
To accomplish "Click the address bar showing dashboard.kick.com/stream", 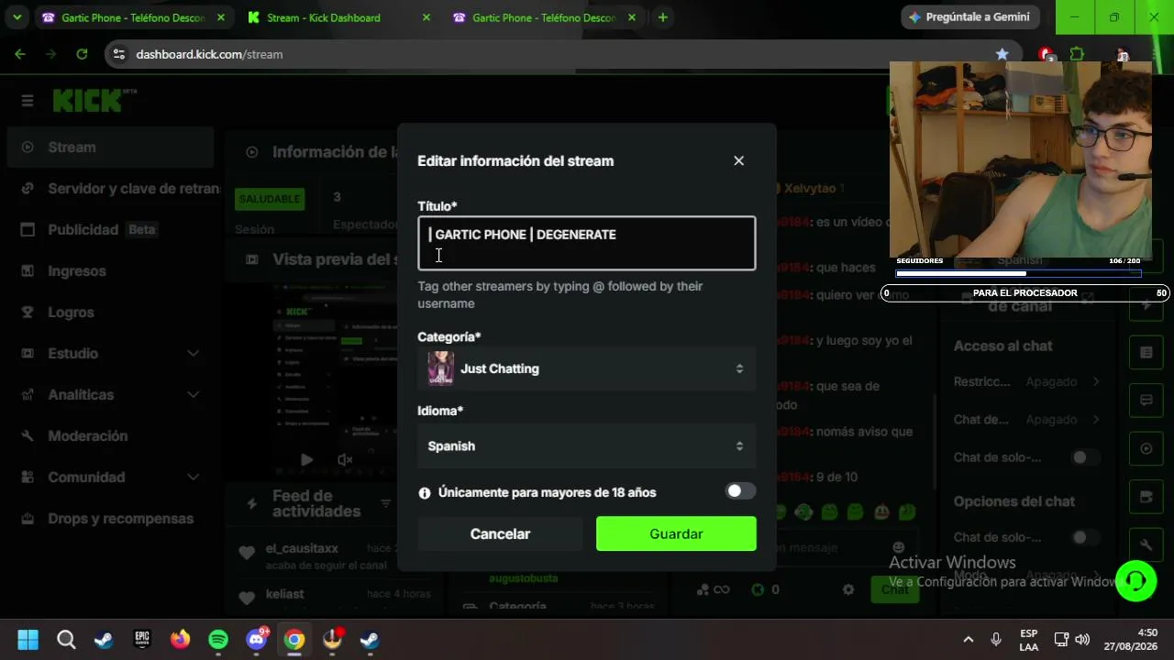I will click(559, 54).
